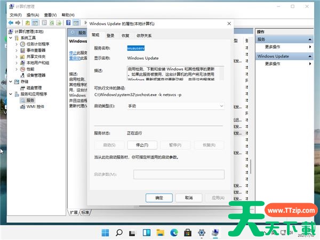Click the 启动参数 text input box
Viewport: 320px width, 240px height.
179,174
